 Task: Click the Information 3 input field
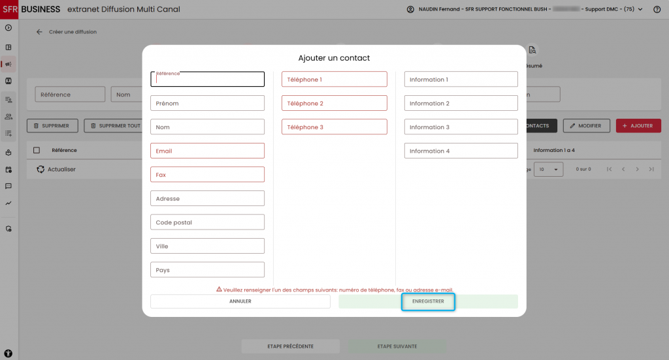point(461,127)
